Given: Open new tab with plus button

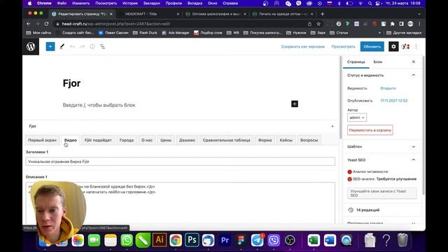Looking at the screenshot, I should click(322, 14).
